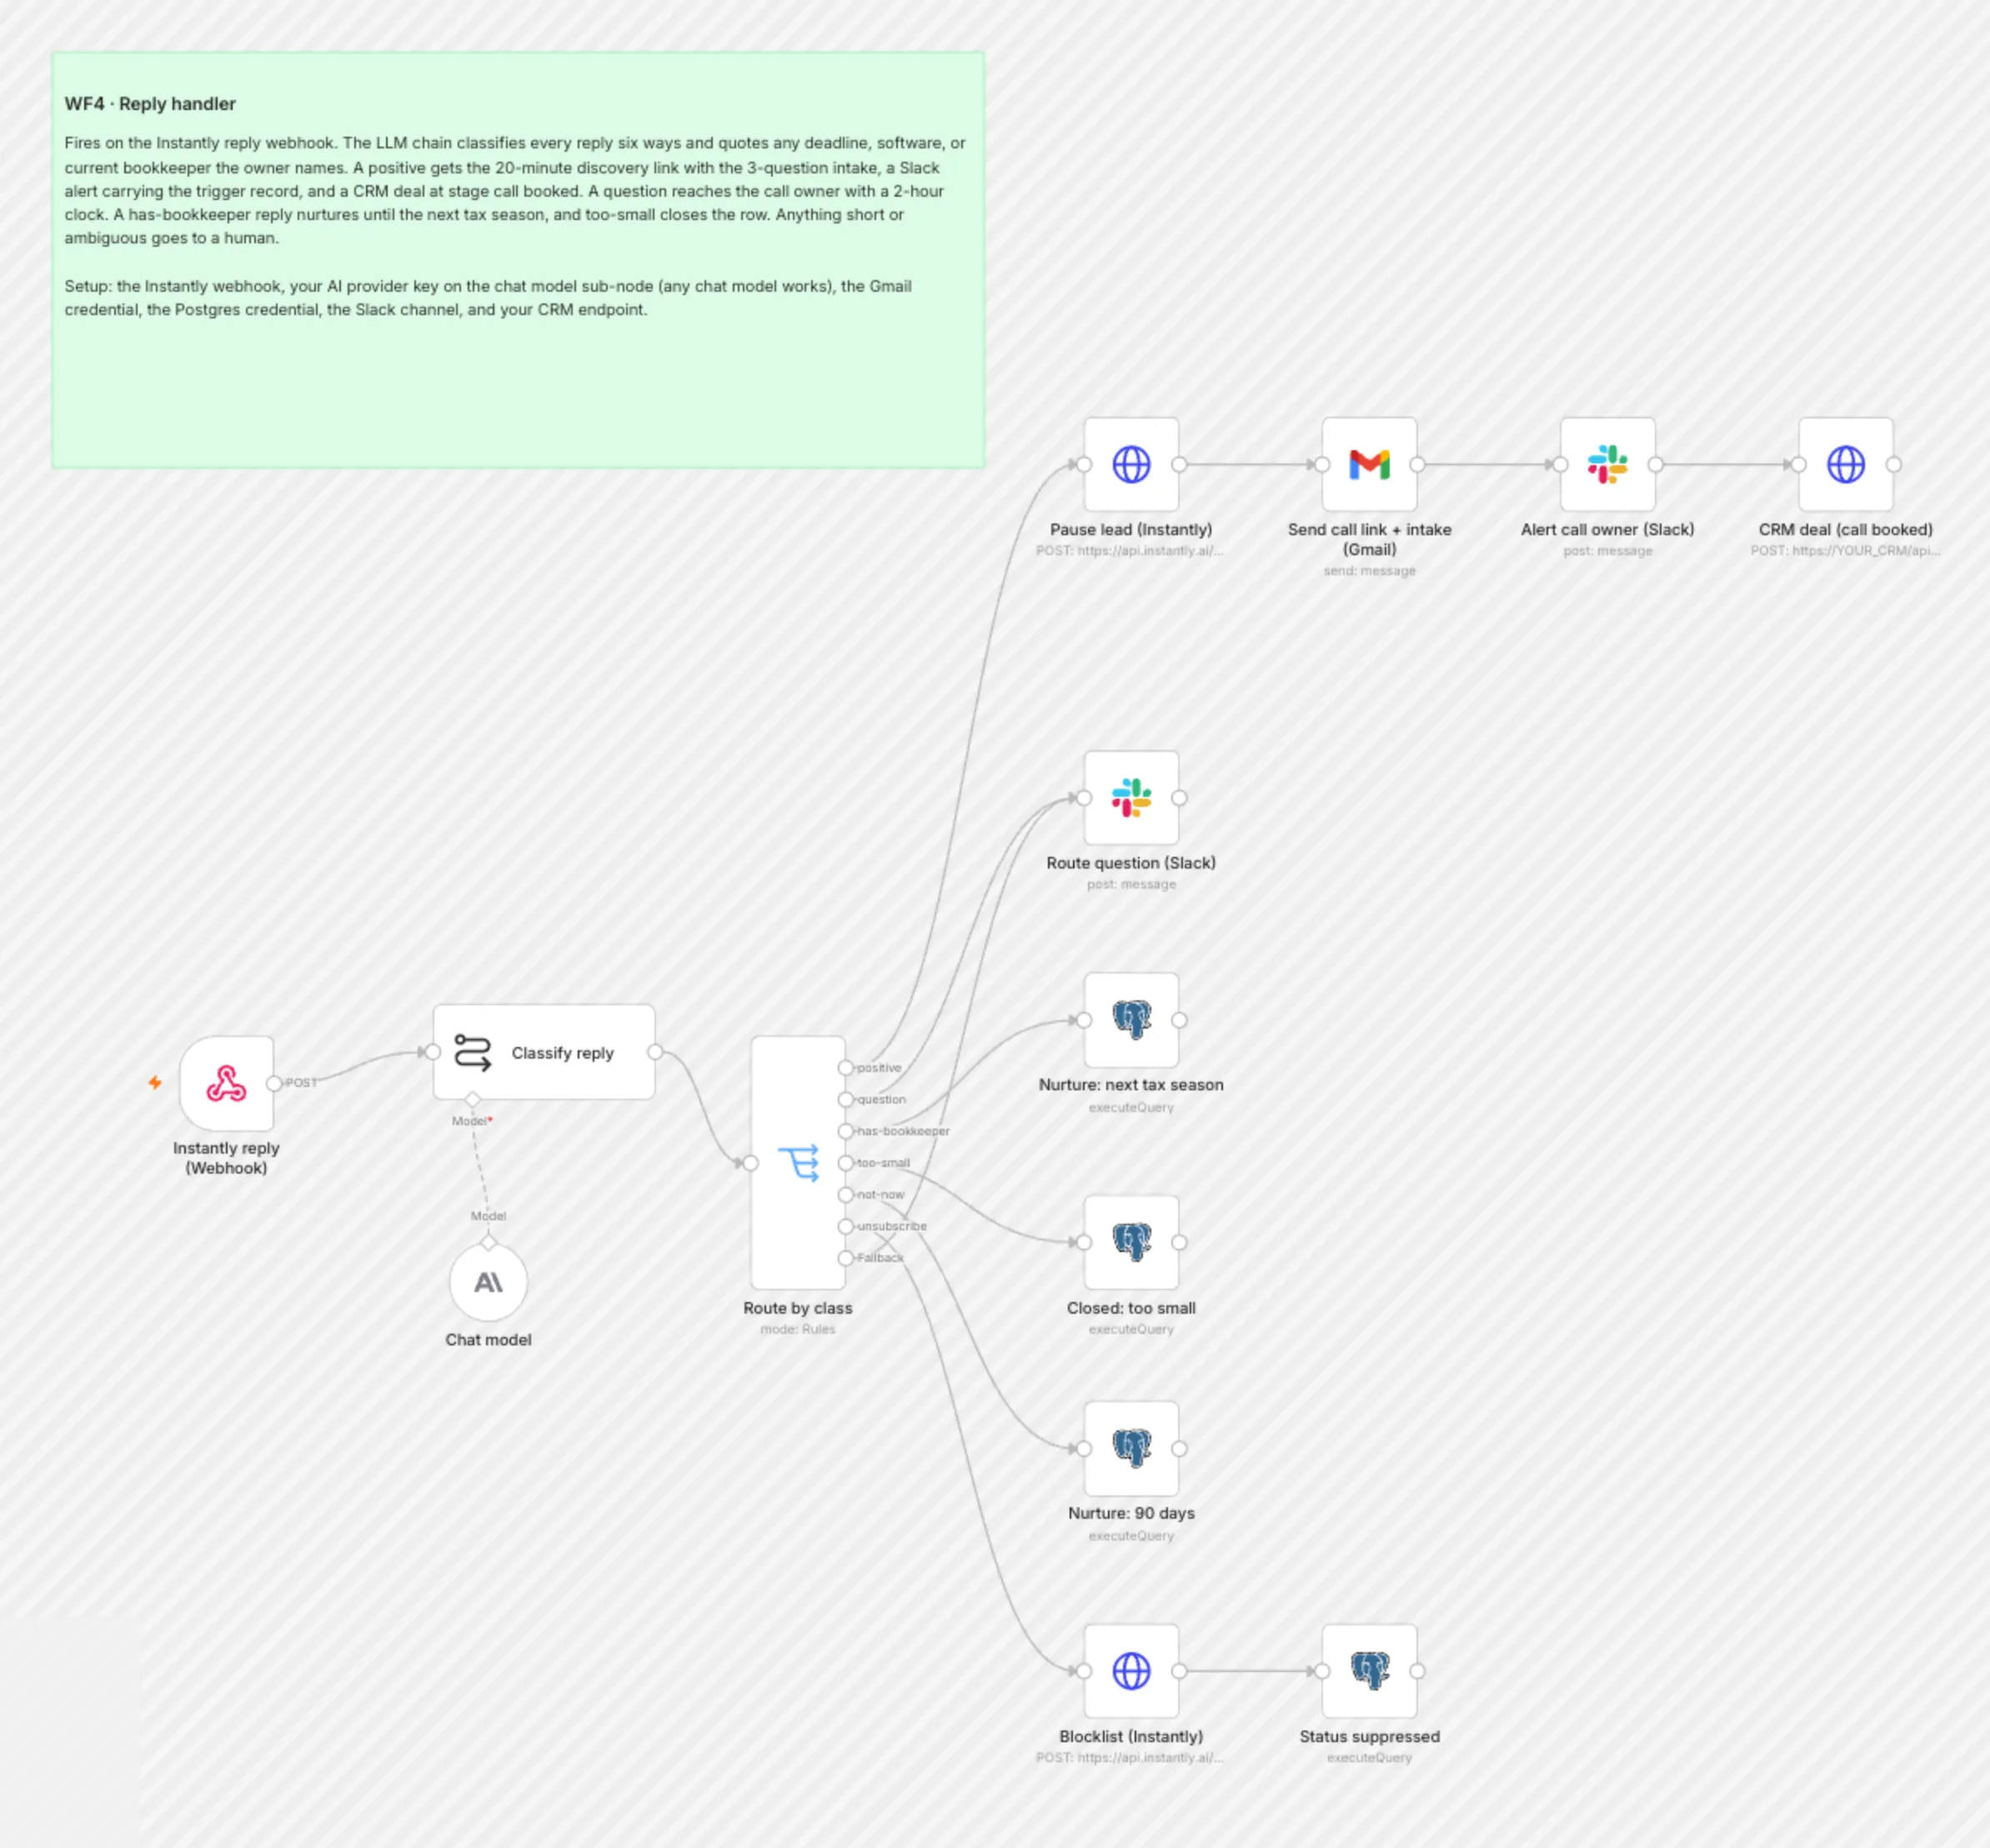
Task: Select the Blocklist (Instantly) HTTP node
Action: [1131, 1670]
